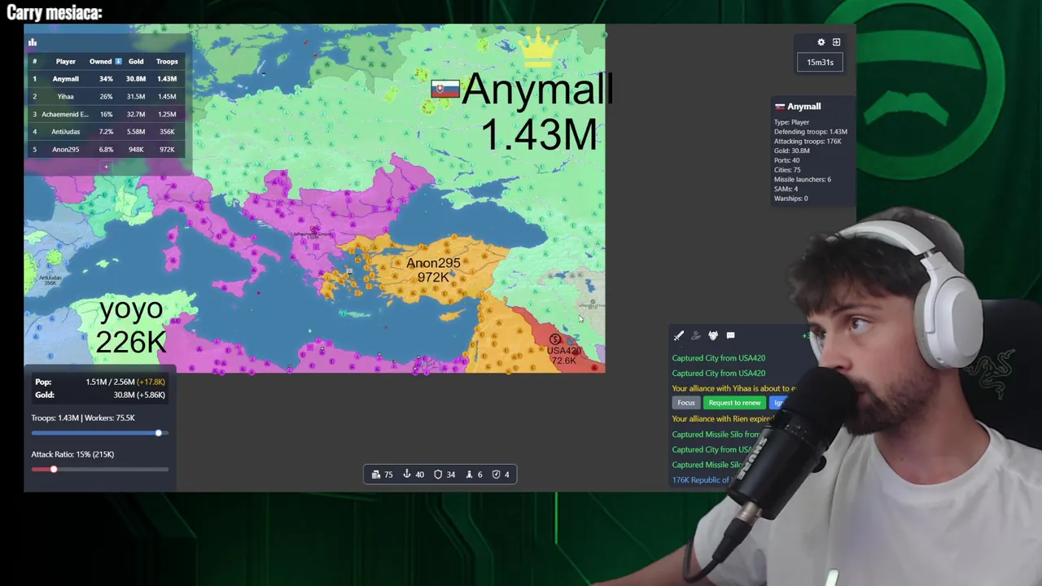Click 'Missile launchers: 6' info line
1042x586 pixels.
coord(802,179)
